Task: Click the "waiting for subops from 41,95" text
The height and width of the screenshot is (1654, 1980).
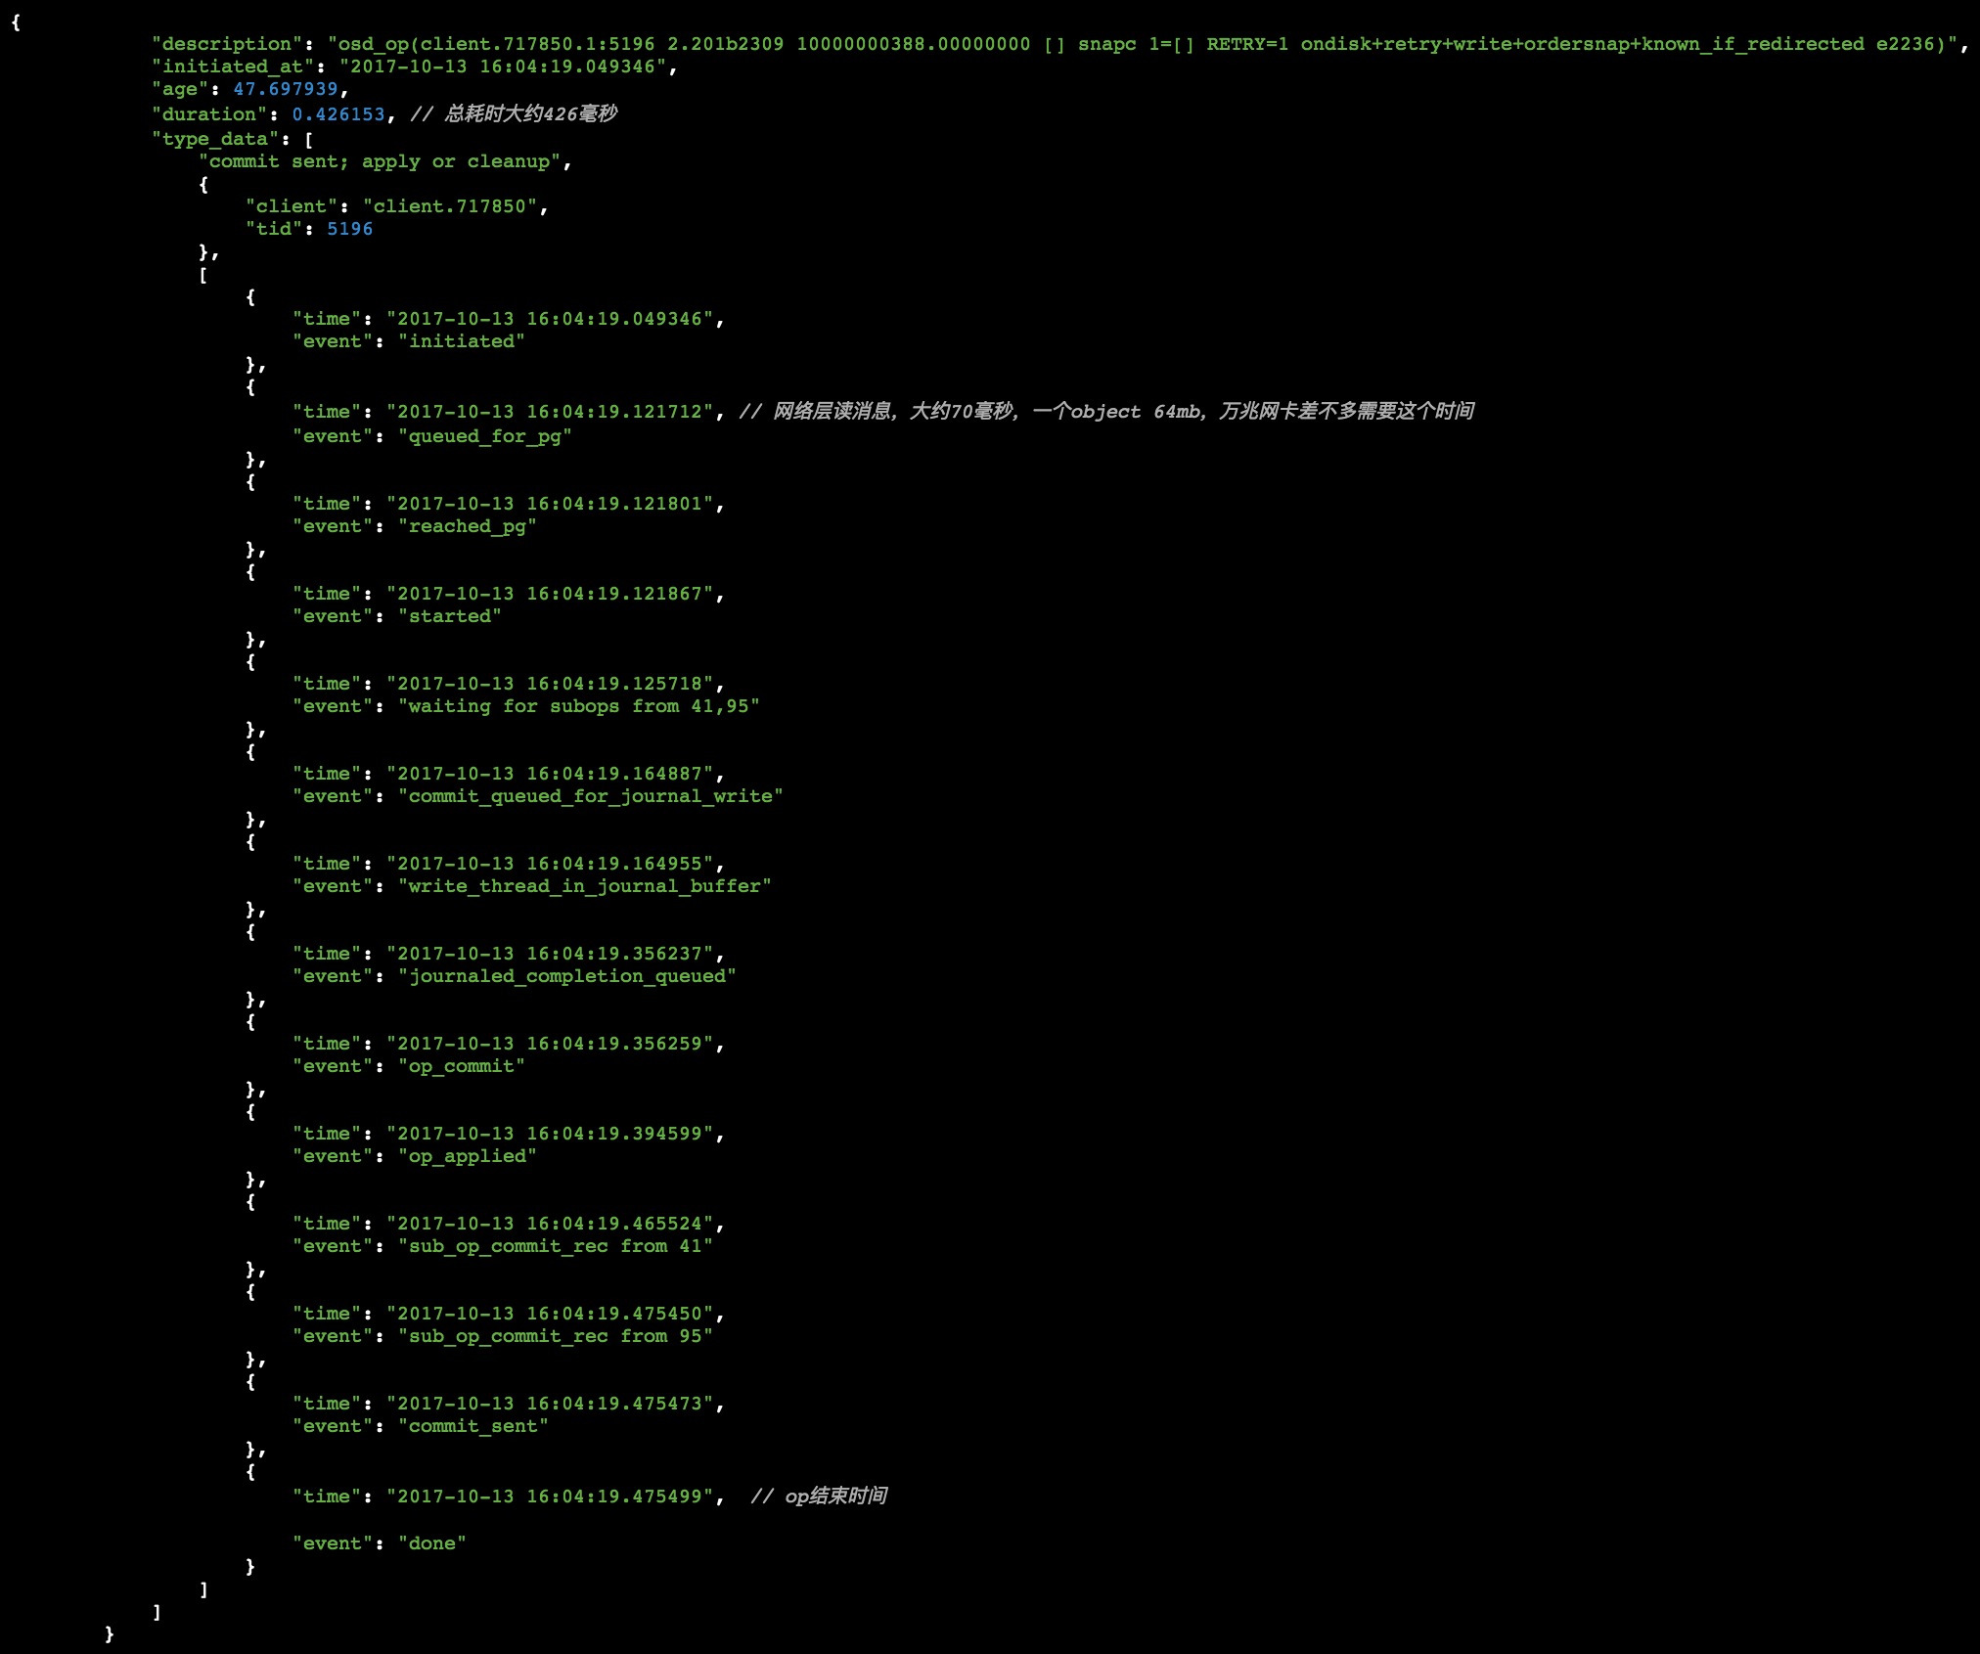Action: (578, 706)
